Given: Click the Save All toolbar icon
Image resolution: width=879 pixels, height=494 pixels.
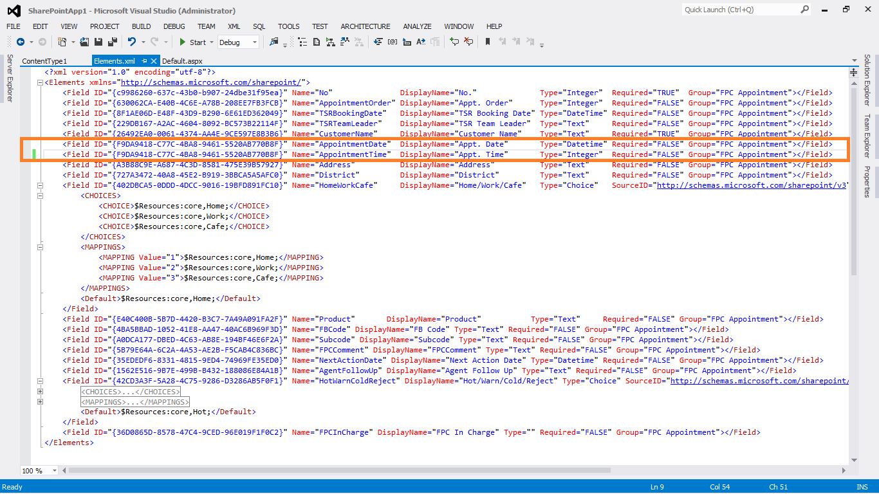Looking at the screenshot, I should tap(112, 42).
